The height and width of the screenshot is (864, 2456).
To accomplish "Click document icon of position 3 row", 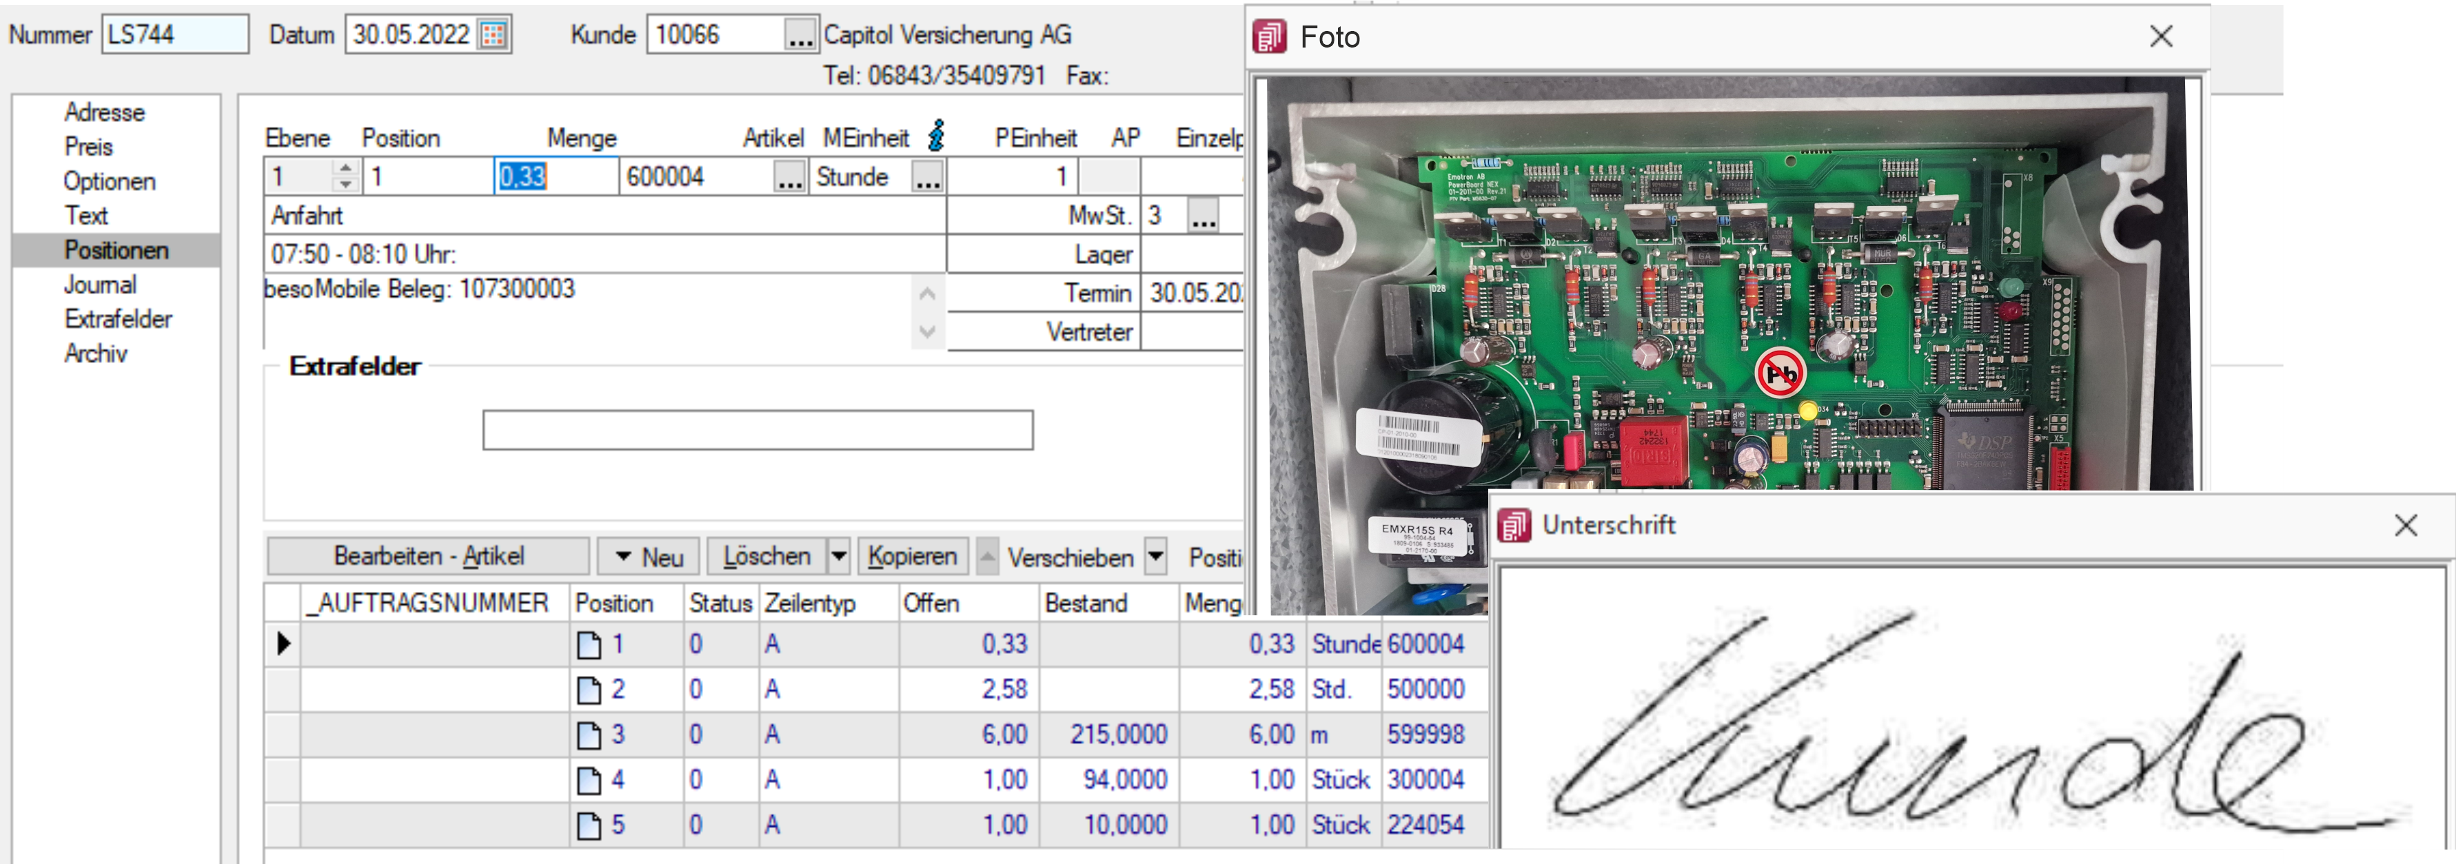I will (589, 734).
